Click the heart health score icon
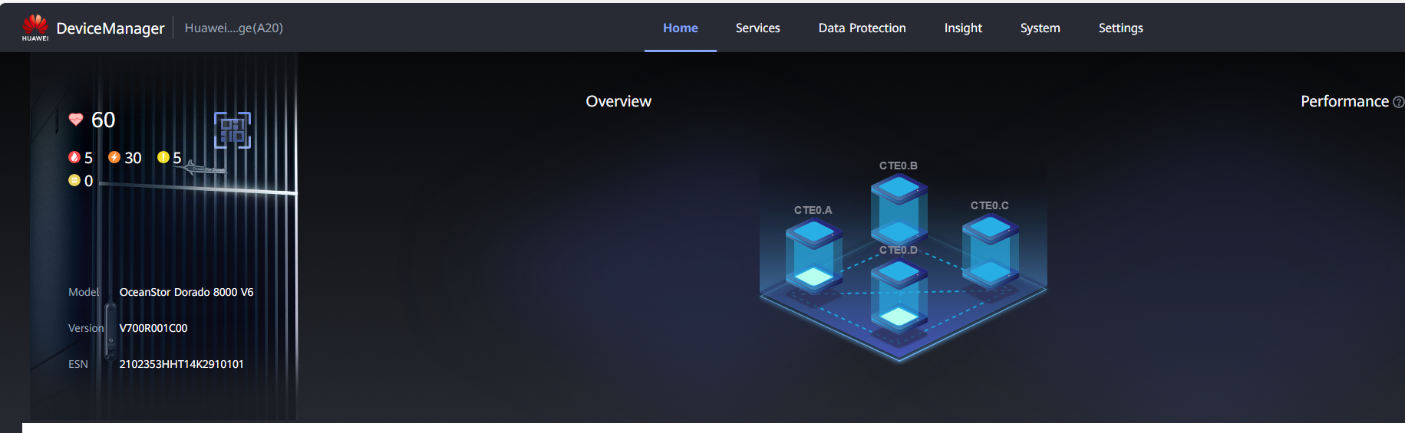 (x=75, y=120)
